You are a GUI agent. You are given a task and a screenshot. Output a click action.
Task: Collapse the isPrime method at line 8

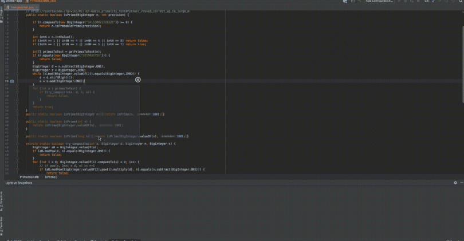pyautogui.click(x=17, y=15)
